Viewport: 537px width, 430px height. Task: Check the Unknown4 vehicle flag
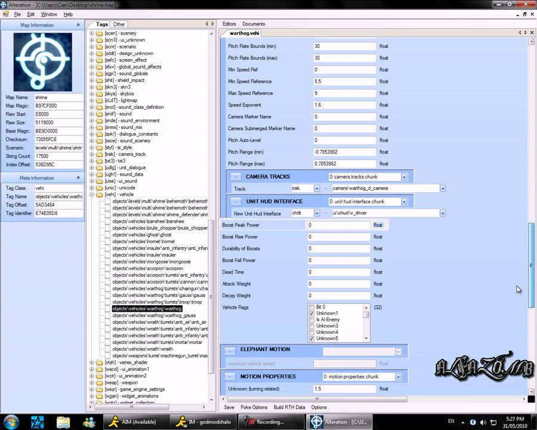(311, 332)
